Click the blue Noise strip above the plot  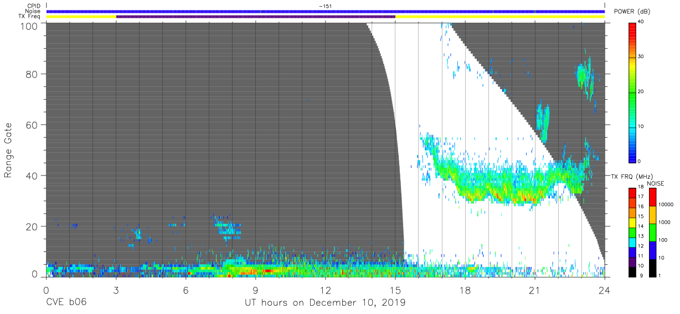pyautogui.click(x=325, y=11)
